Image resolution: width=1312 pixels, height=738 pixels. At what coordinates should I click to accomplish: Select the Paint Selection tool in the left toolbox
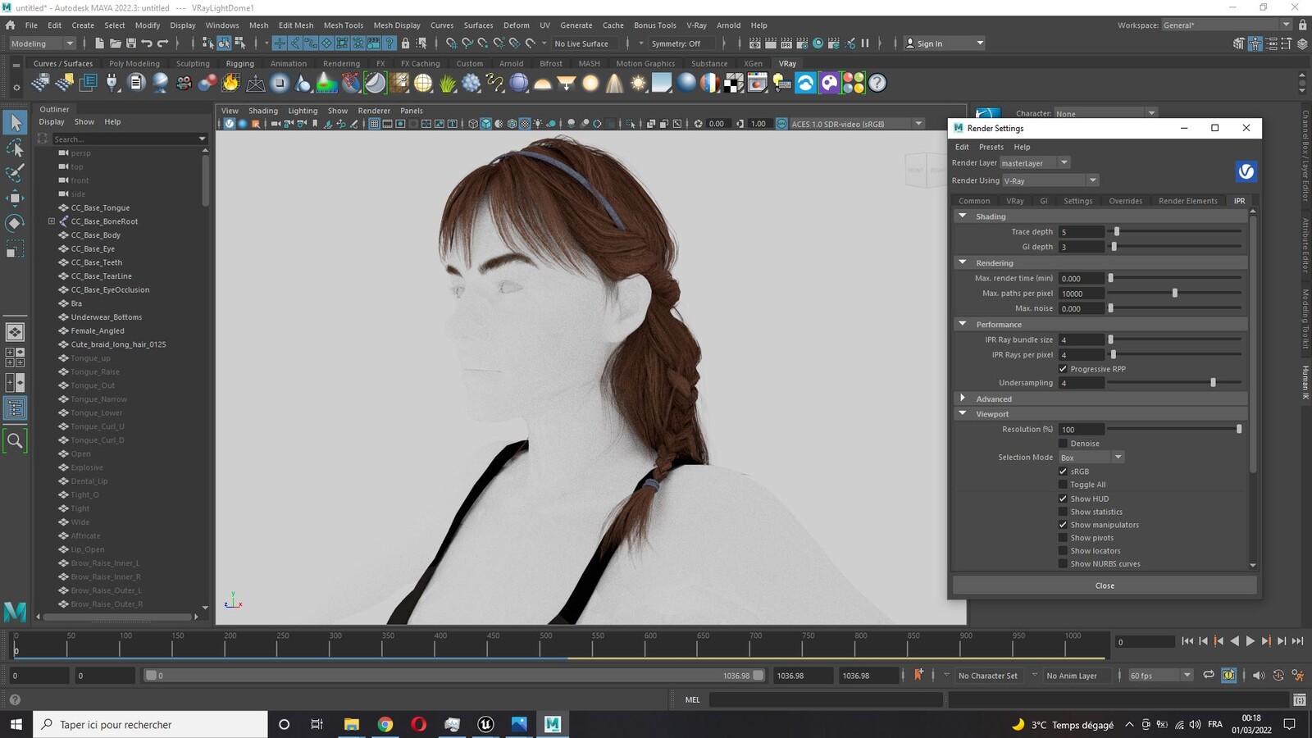point(15,172)
